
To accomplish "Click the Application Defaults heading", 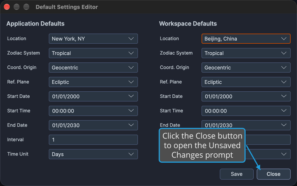I will (x=35, y=24).
